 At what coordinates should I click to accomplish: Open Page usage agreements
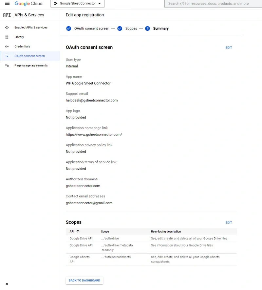point(31,65)
